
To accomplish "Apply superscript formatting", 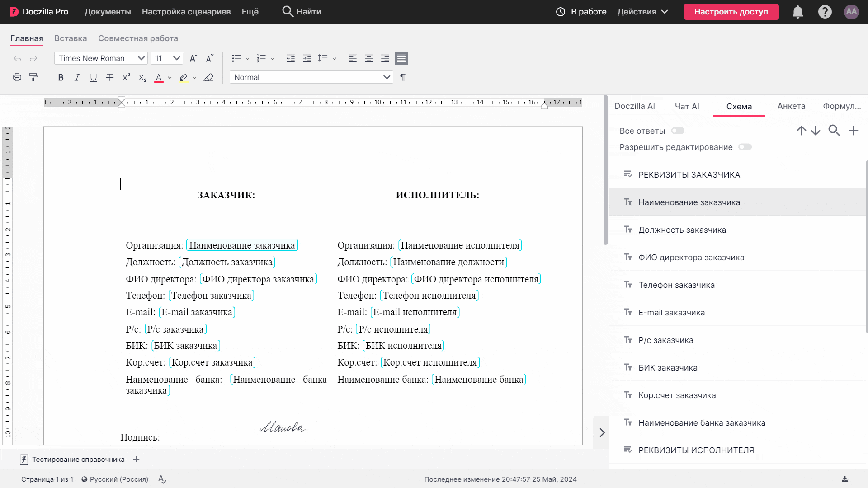I will click(126, 77).
